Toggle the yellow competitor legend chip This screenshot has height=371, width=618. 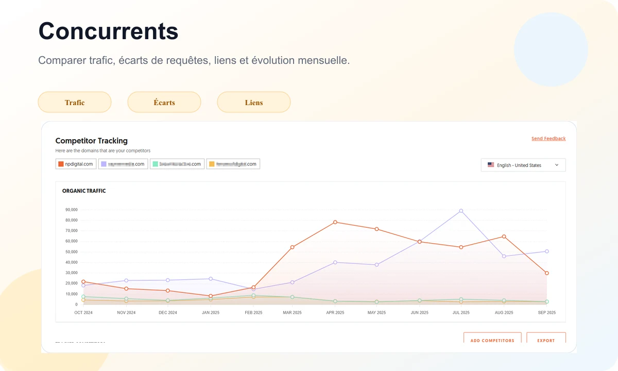pyautogui.click(x=233, y=164)
